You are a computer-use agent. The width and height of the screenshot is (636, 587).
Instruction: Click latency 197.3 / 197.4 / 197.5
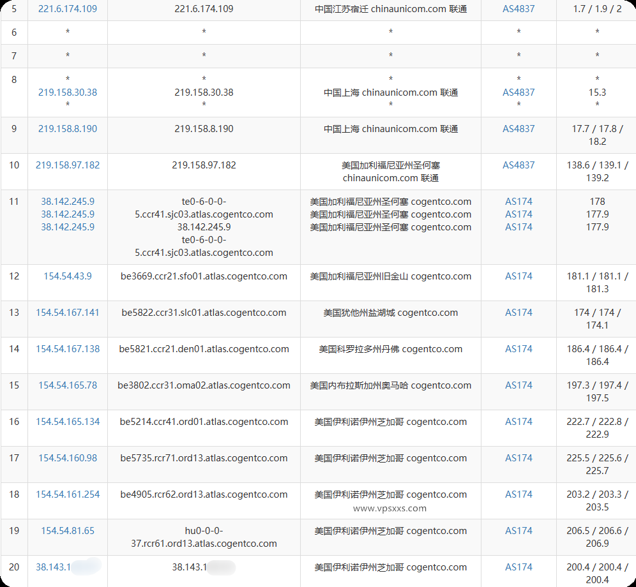[x=597, y=392]
